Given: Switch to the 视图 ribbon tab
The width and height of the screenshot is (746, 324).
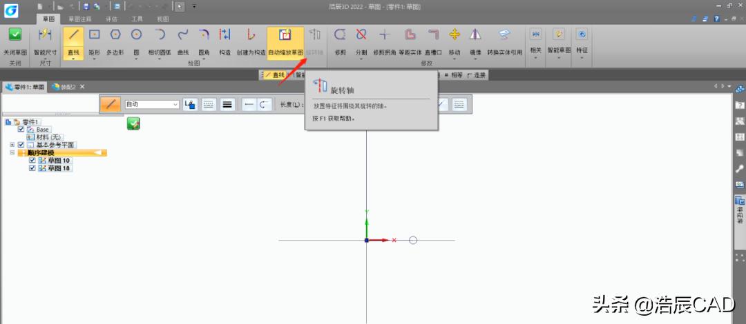Looking at the screenshot, I should (163, 19).
